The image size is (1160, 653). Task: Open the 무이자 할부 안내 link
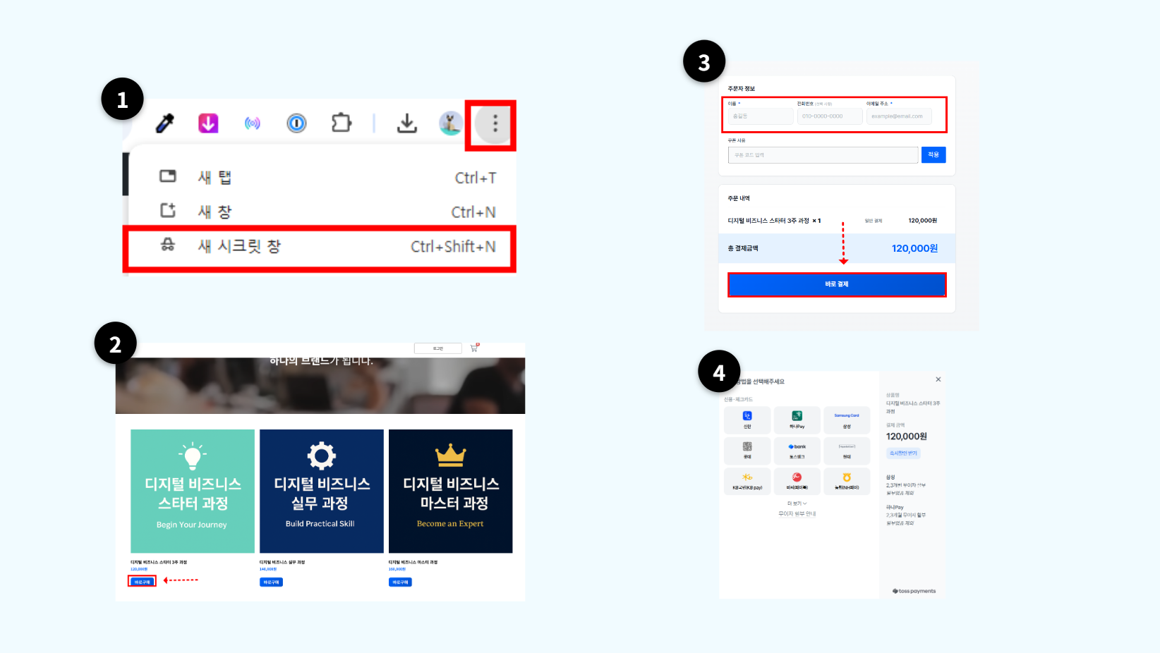coord(797,513)
